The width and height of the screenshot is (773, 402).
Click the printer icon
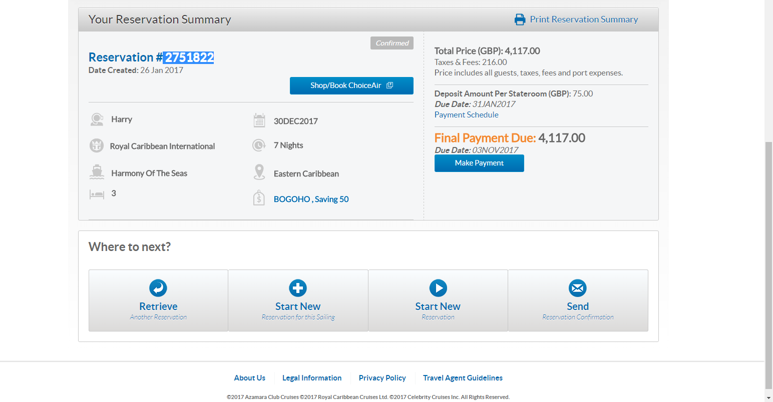[520, 19]
